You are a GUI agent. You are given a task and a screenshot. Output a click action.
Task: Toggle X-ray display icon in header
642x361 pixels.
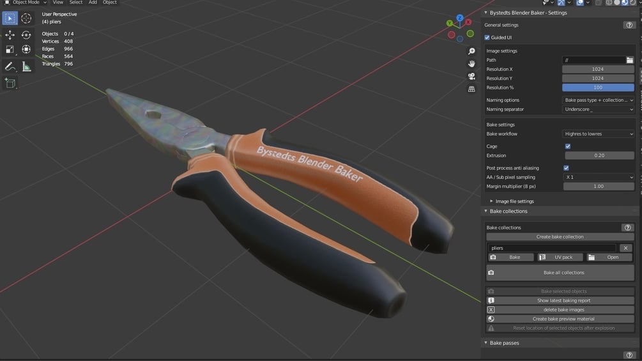pos(599,3)
